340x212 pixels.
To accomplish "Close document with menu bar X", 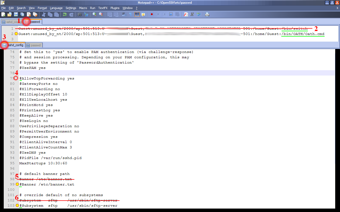I will 337,8.
